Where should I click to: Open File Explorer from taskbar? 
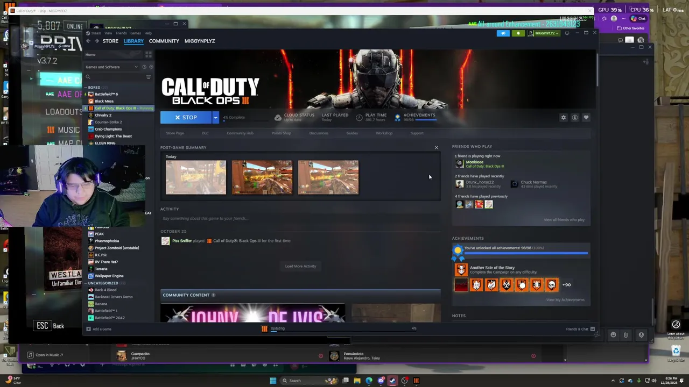[x=357, y=381]
